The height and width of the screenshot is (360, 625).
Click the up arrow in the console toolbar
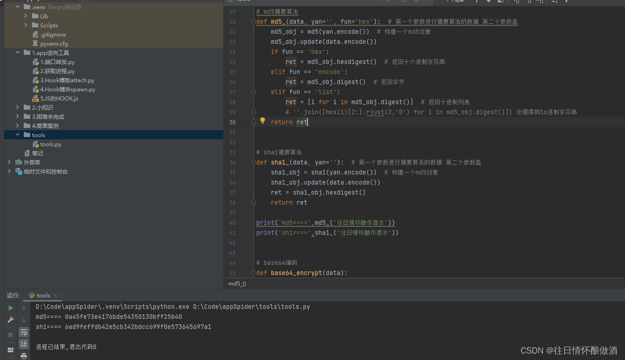pos(23,308)
